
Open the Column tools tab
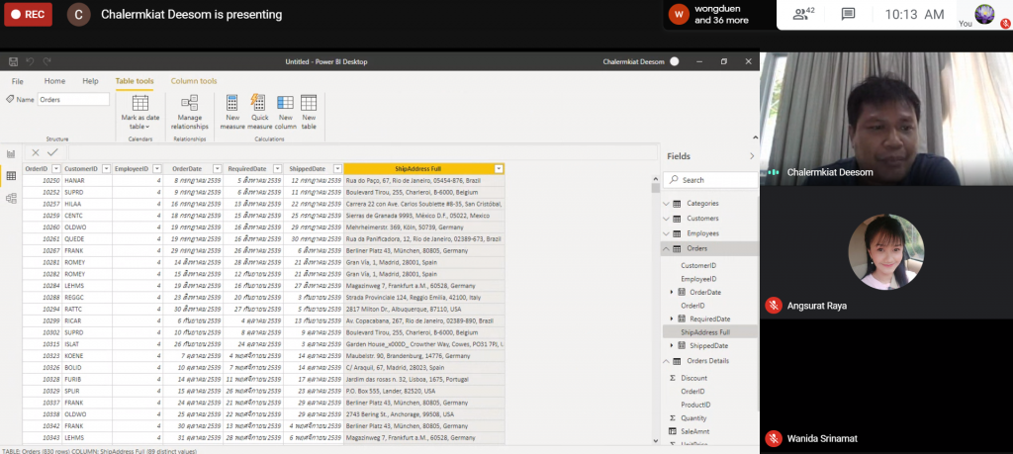click(x=194, y=81)
